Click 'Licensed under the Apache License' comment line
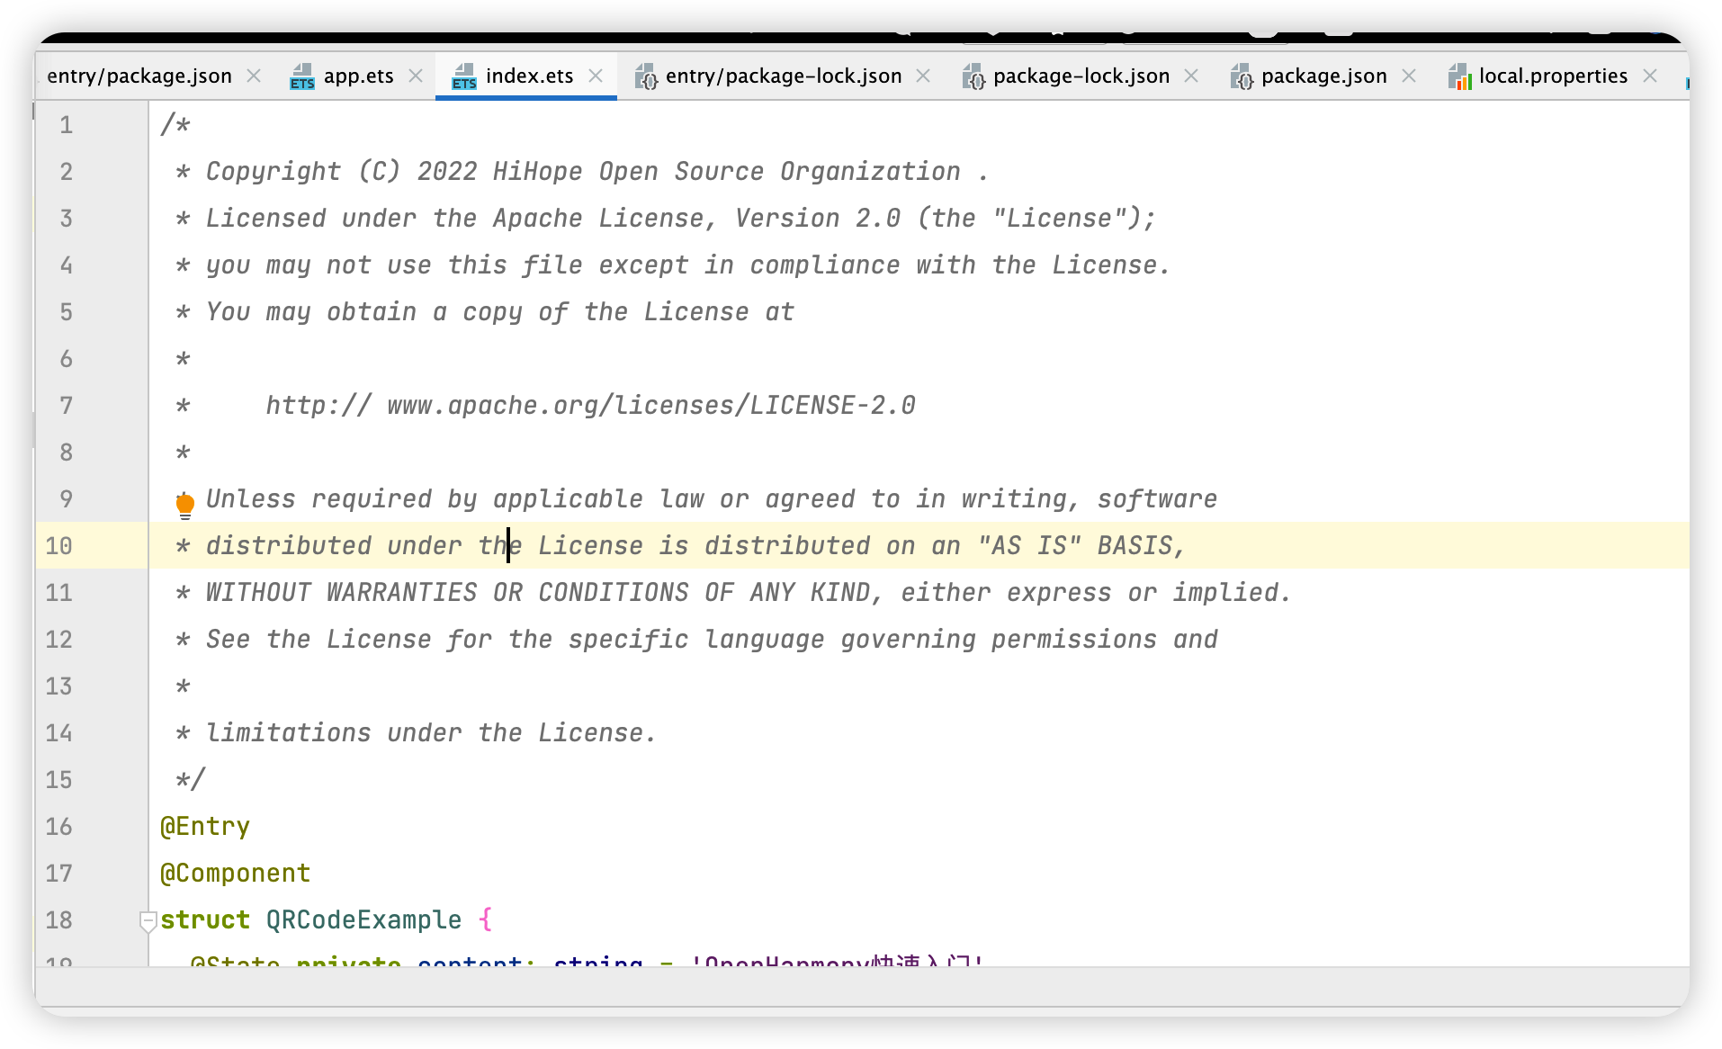Image resolution: width=1722 pixels, height=1049 pixels. (665, 219)
